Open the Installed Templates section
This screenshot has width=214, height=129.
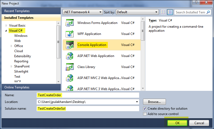click(31, 18)
